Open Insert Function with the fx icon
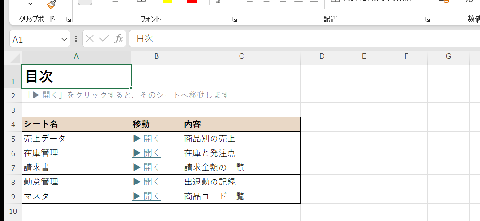 click(x=119, y=38)
